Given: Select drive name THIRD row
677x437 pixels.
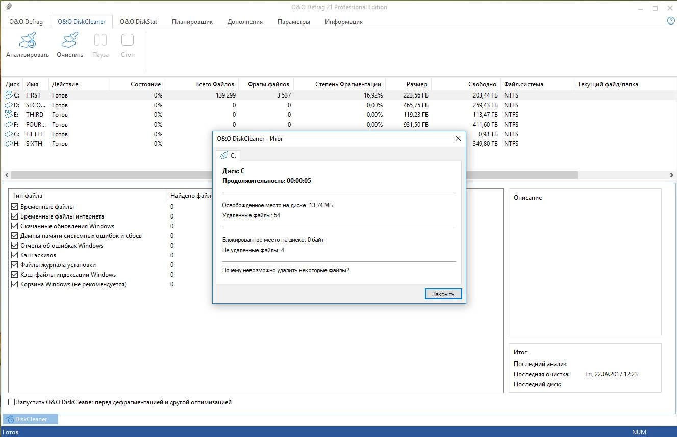Looking at the screenshot, I should coord(35,115).
